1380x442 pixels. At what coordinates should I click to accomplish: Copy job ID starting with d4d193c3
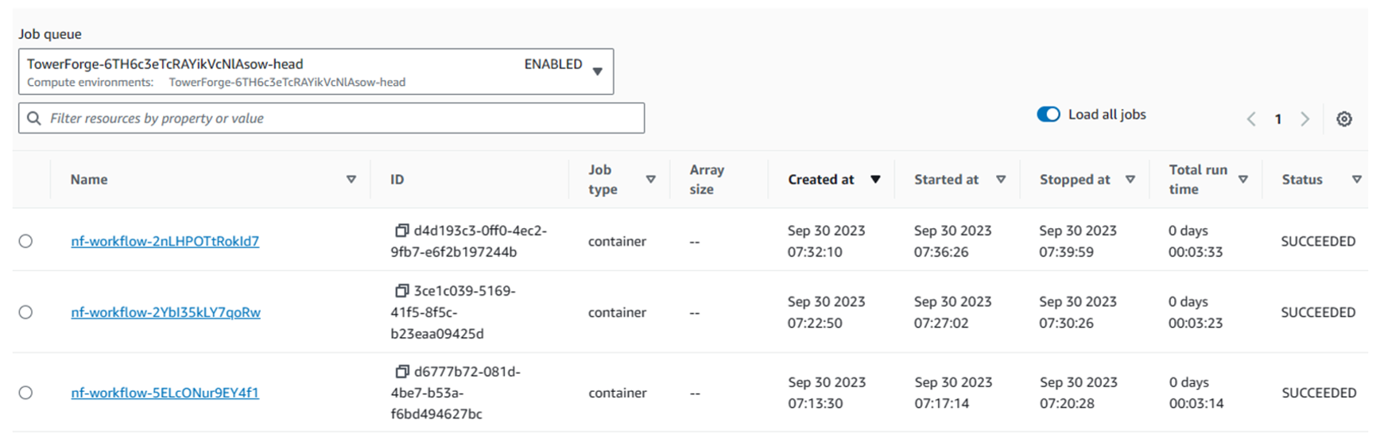(401, 231)
